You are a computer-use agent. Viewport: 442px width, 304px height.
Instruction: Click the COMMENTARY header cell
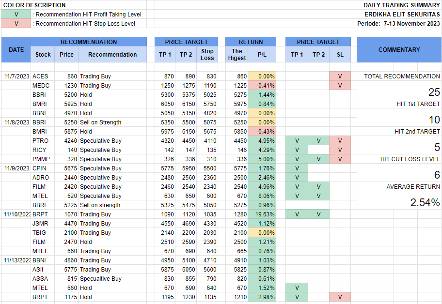[x=399, y=50]
